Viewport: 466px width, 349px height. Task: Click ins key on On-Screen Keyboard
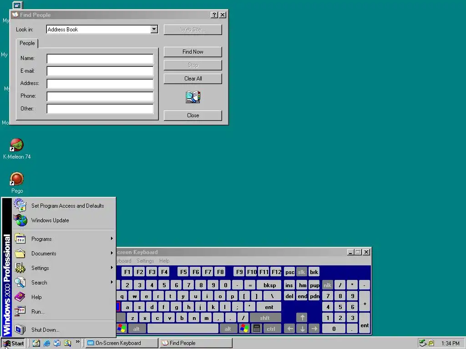coord(289,285)
